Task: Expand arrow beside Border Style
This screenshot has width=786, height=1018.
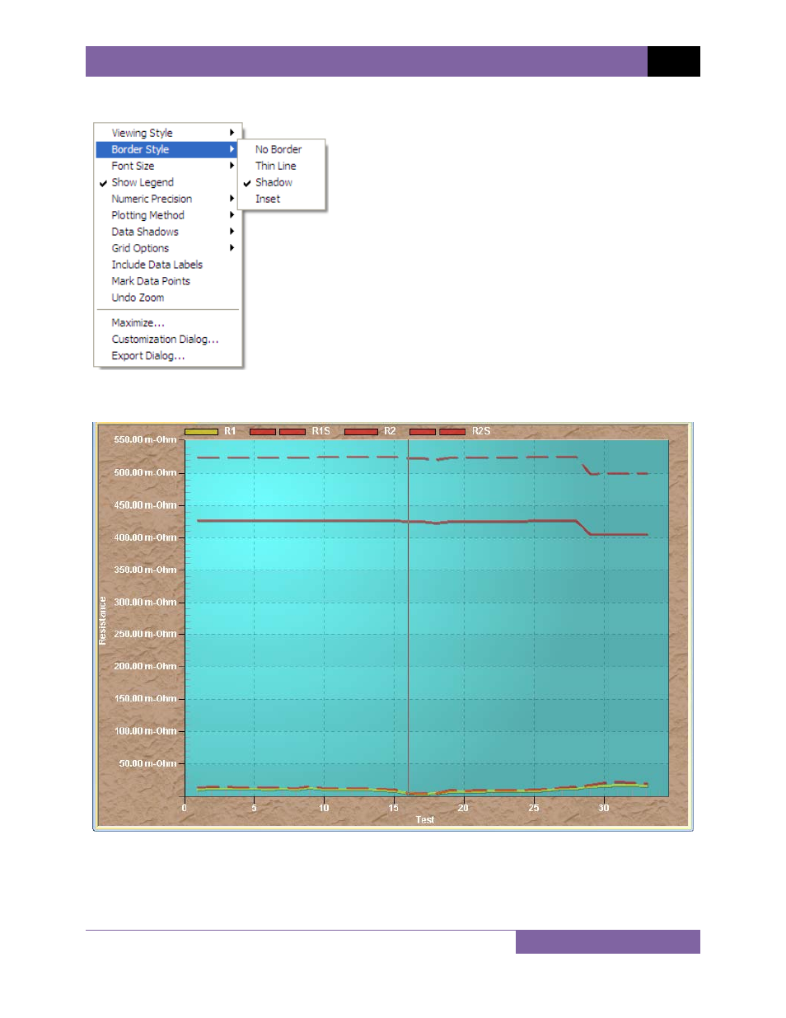Action: point(232,149)
